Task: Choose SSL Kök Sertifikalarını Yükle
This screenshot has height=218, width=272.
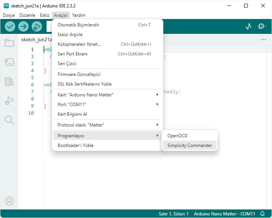Action: pos(108,84)
